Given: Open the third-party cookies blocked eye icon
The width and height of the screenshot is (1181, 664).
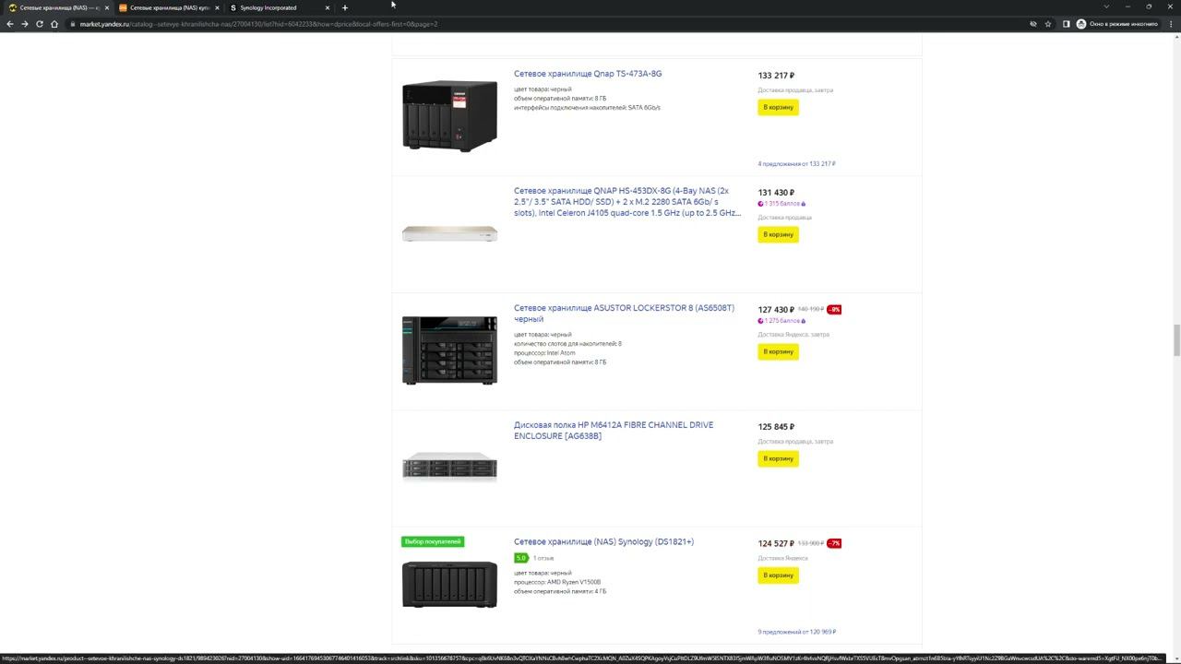Looking at the screenshot, I should pos(1033,24).
